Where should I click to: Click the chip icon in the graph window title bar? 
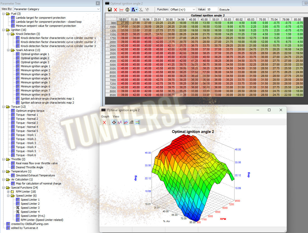point(103,110)
